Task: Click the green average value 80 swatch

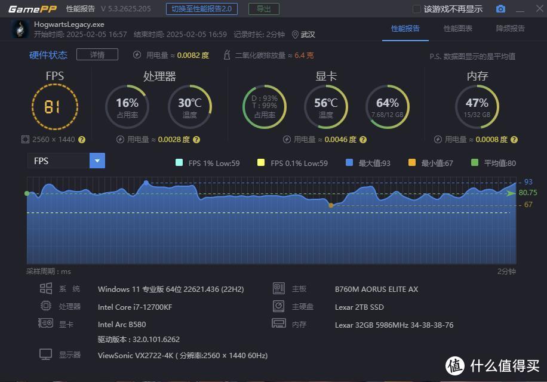Action: [x=474, y=162]
